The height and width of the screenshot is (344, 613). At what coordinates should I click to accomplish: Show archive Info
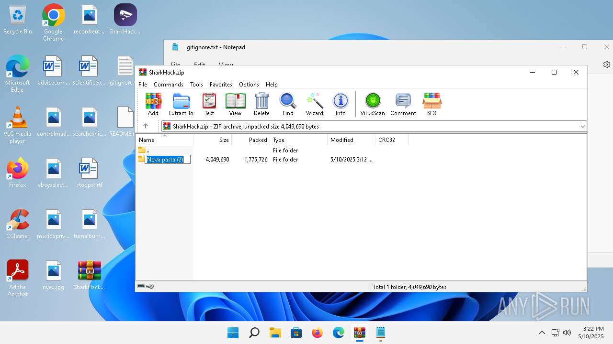[x=341, y=104]
